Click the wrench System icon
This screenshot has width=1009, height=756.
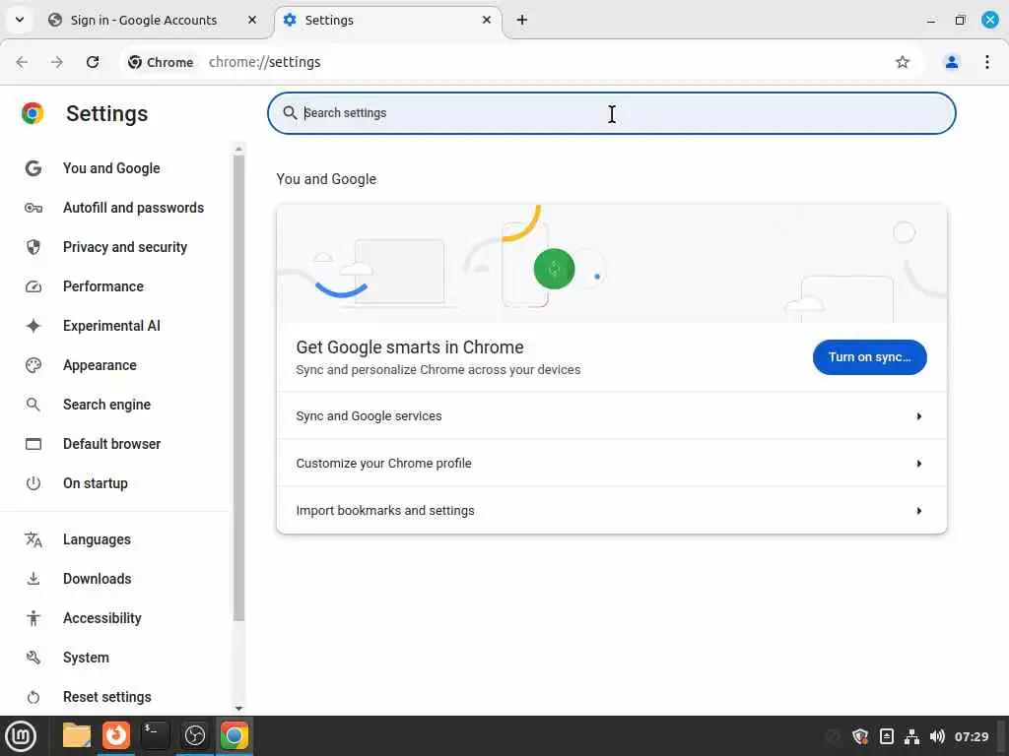(34, 658)
